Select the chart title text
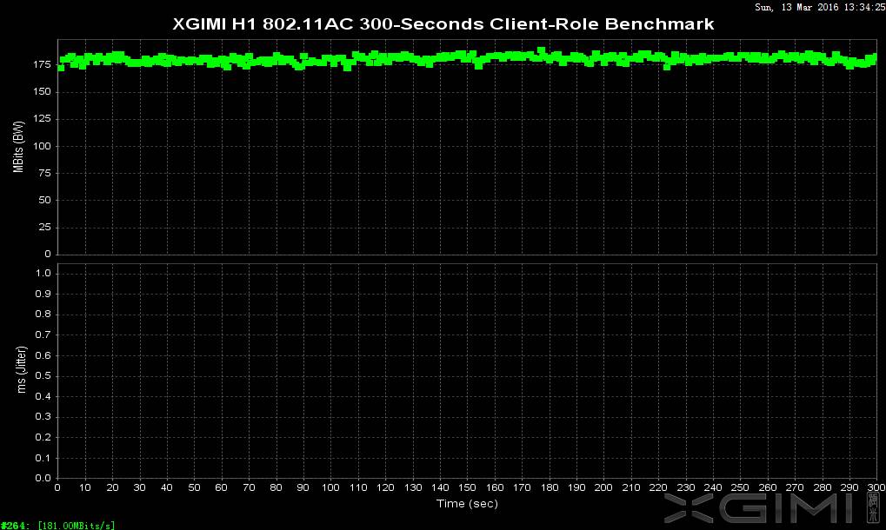The height and width of the screenshot is (530, 886). coord(443,24)
